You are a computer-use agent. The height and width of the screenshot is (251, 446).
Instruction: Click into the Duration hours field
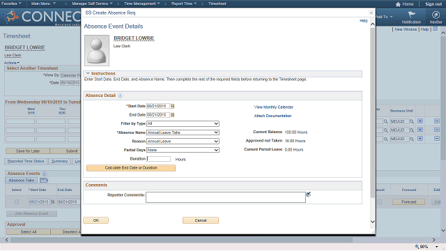point(159,159)
